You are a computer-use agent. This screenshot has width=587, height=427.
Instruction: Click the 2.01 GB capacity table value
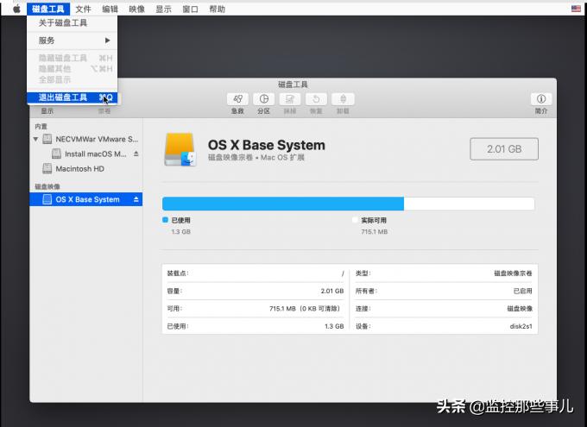coord(332,291)
